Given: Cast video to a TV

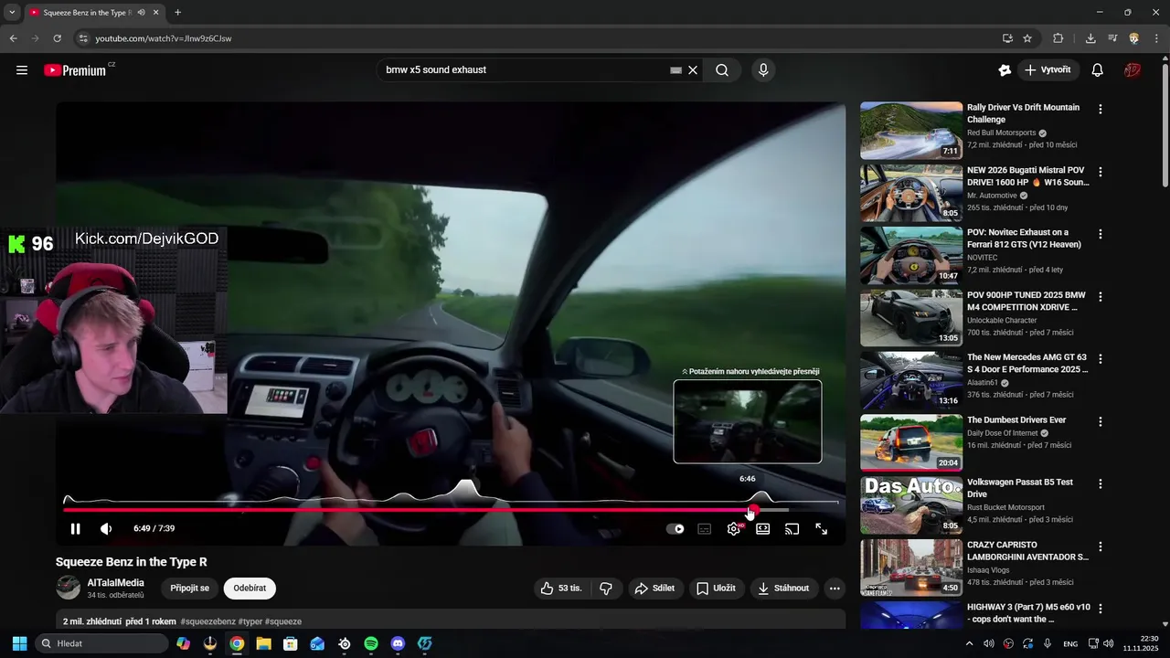Looking at the screenshot, I should coord(792,528).
